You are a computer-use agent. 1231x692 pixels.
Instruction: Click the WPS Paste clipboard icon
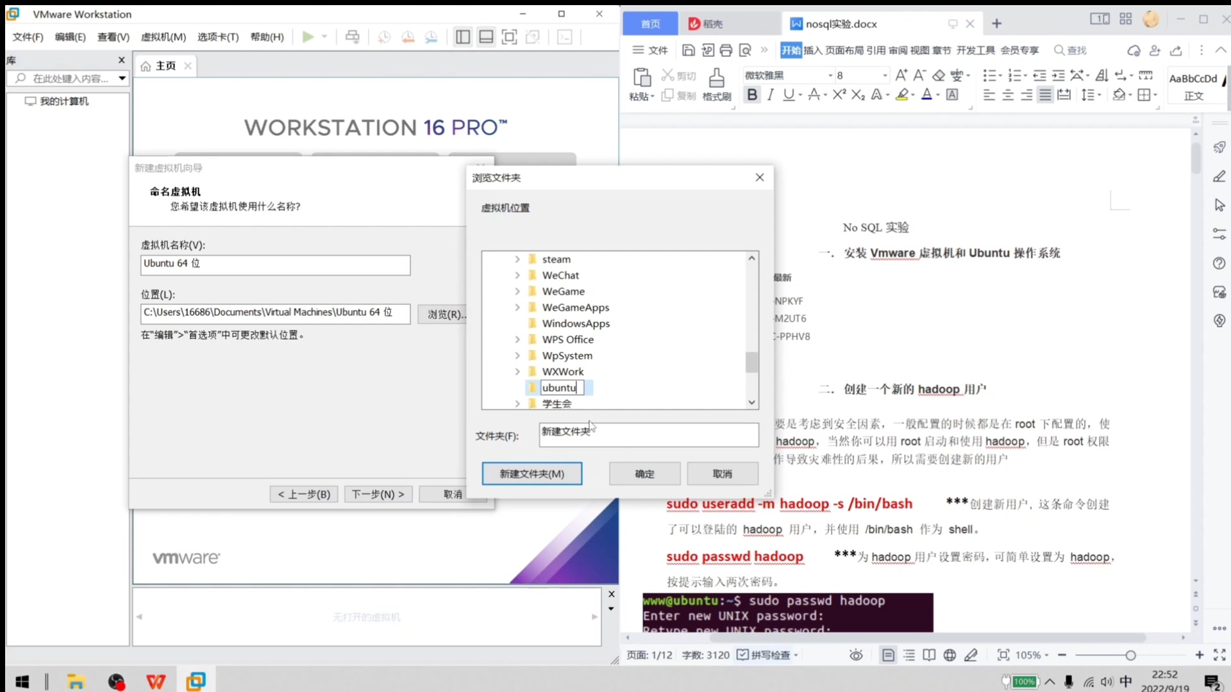642,78
